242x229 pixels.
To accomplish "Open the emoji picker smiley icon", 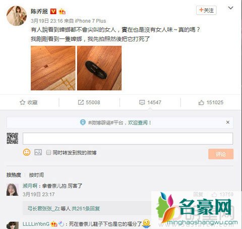I will (x=27, y=152).
